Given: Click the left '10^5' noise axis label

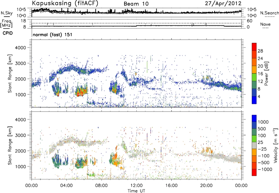Looking at the screenshot, I should click(21, 10).
